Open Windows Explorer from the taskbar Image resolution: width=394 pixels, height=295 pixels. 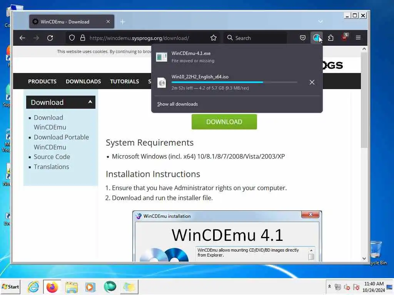pyautogui.click(x=72, y=287)
